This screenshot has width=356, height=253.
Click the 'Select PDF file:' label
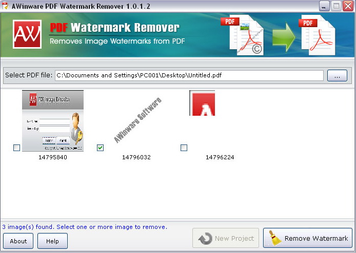click(29, 75)
